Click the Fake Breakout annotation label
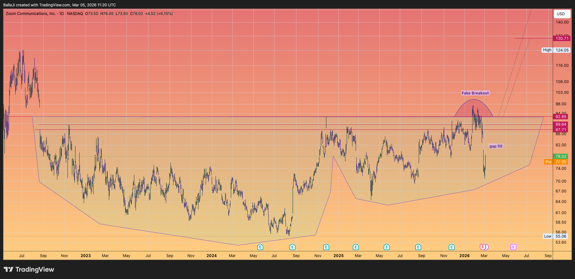 click(x=475, y=93)
